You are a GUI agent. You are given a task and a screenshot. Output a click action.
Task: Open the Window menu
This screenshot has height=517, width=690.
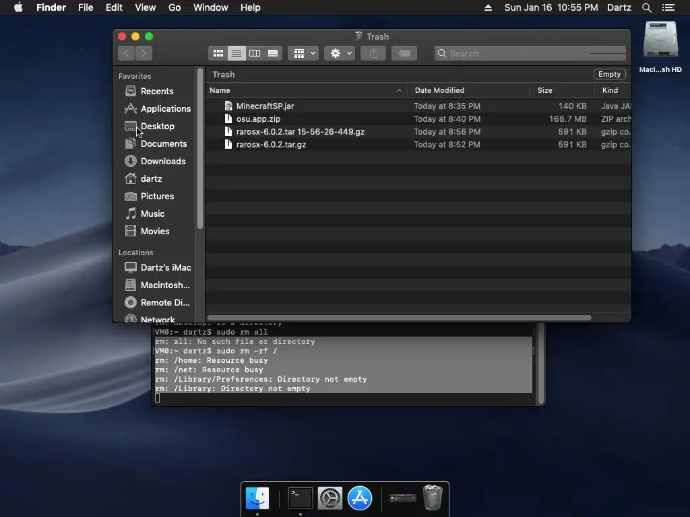211,7
